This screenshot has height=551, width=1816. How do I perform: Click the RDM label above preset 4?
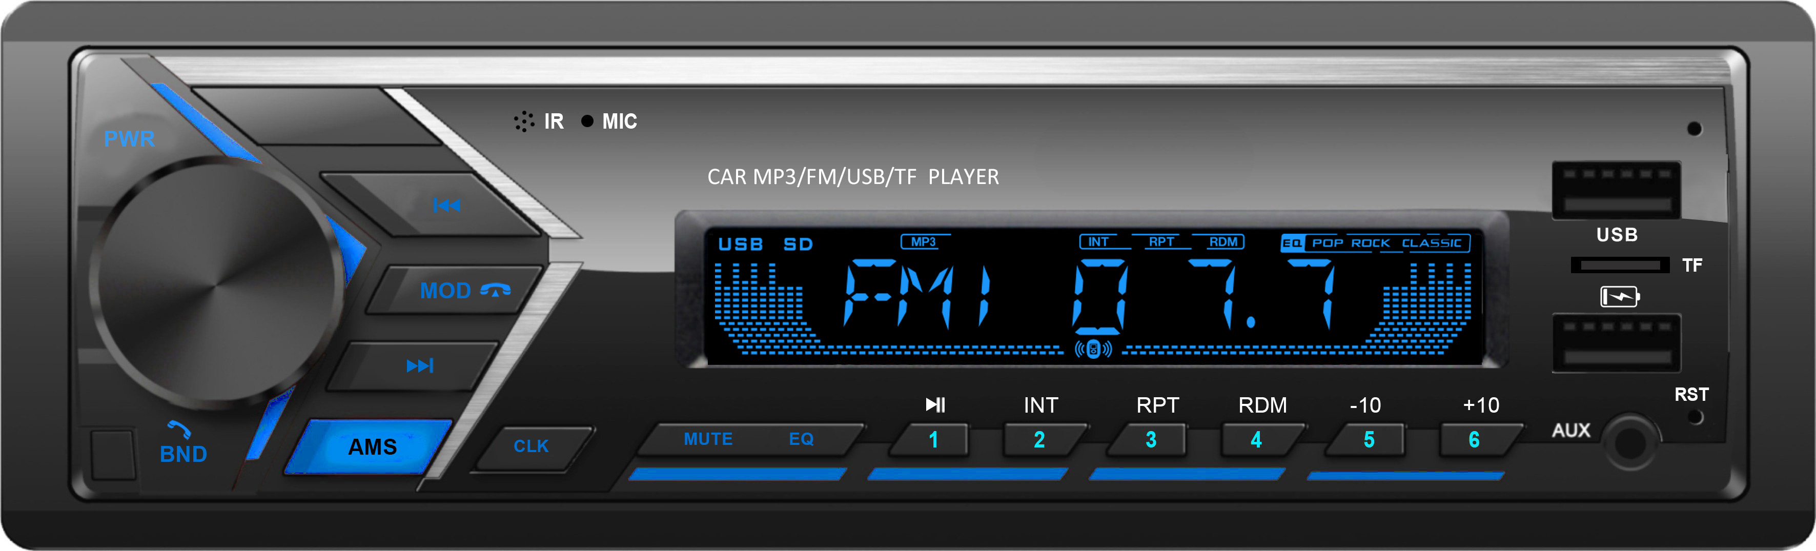pyautogui.click(x=1262, y=405)
